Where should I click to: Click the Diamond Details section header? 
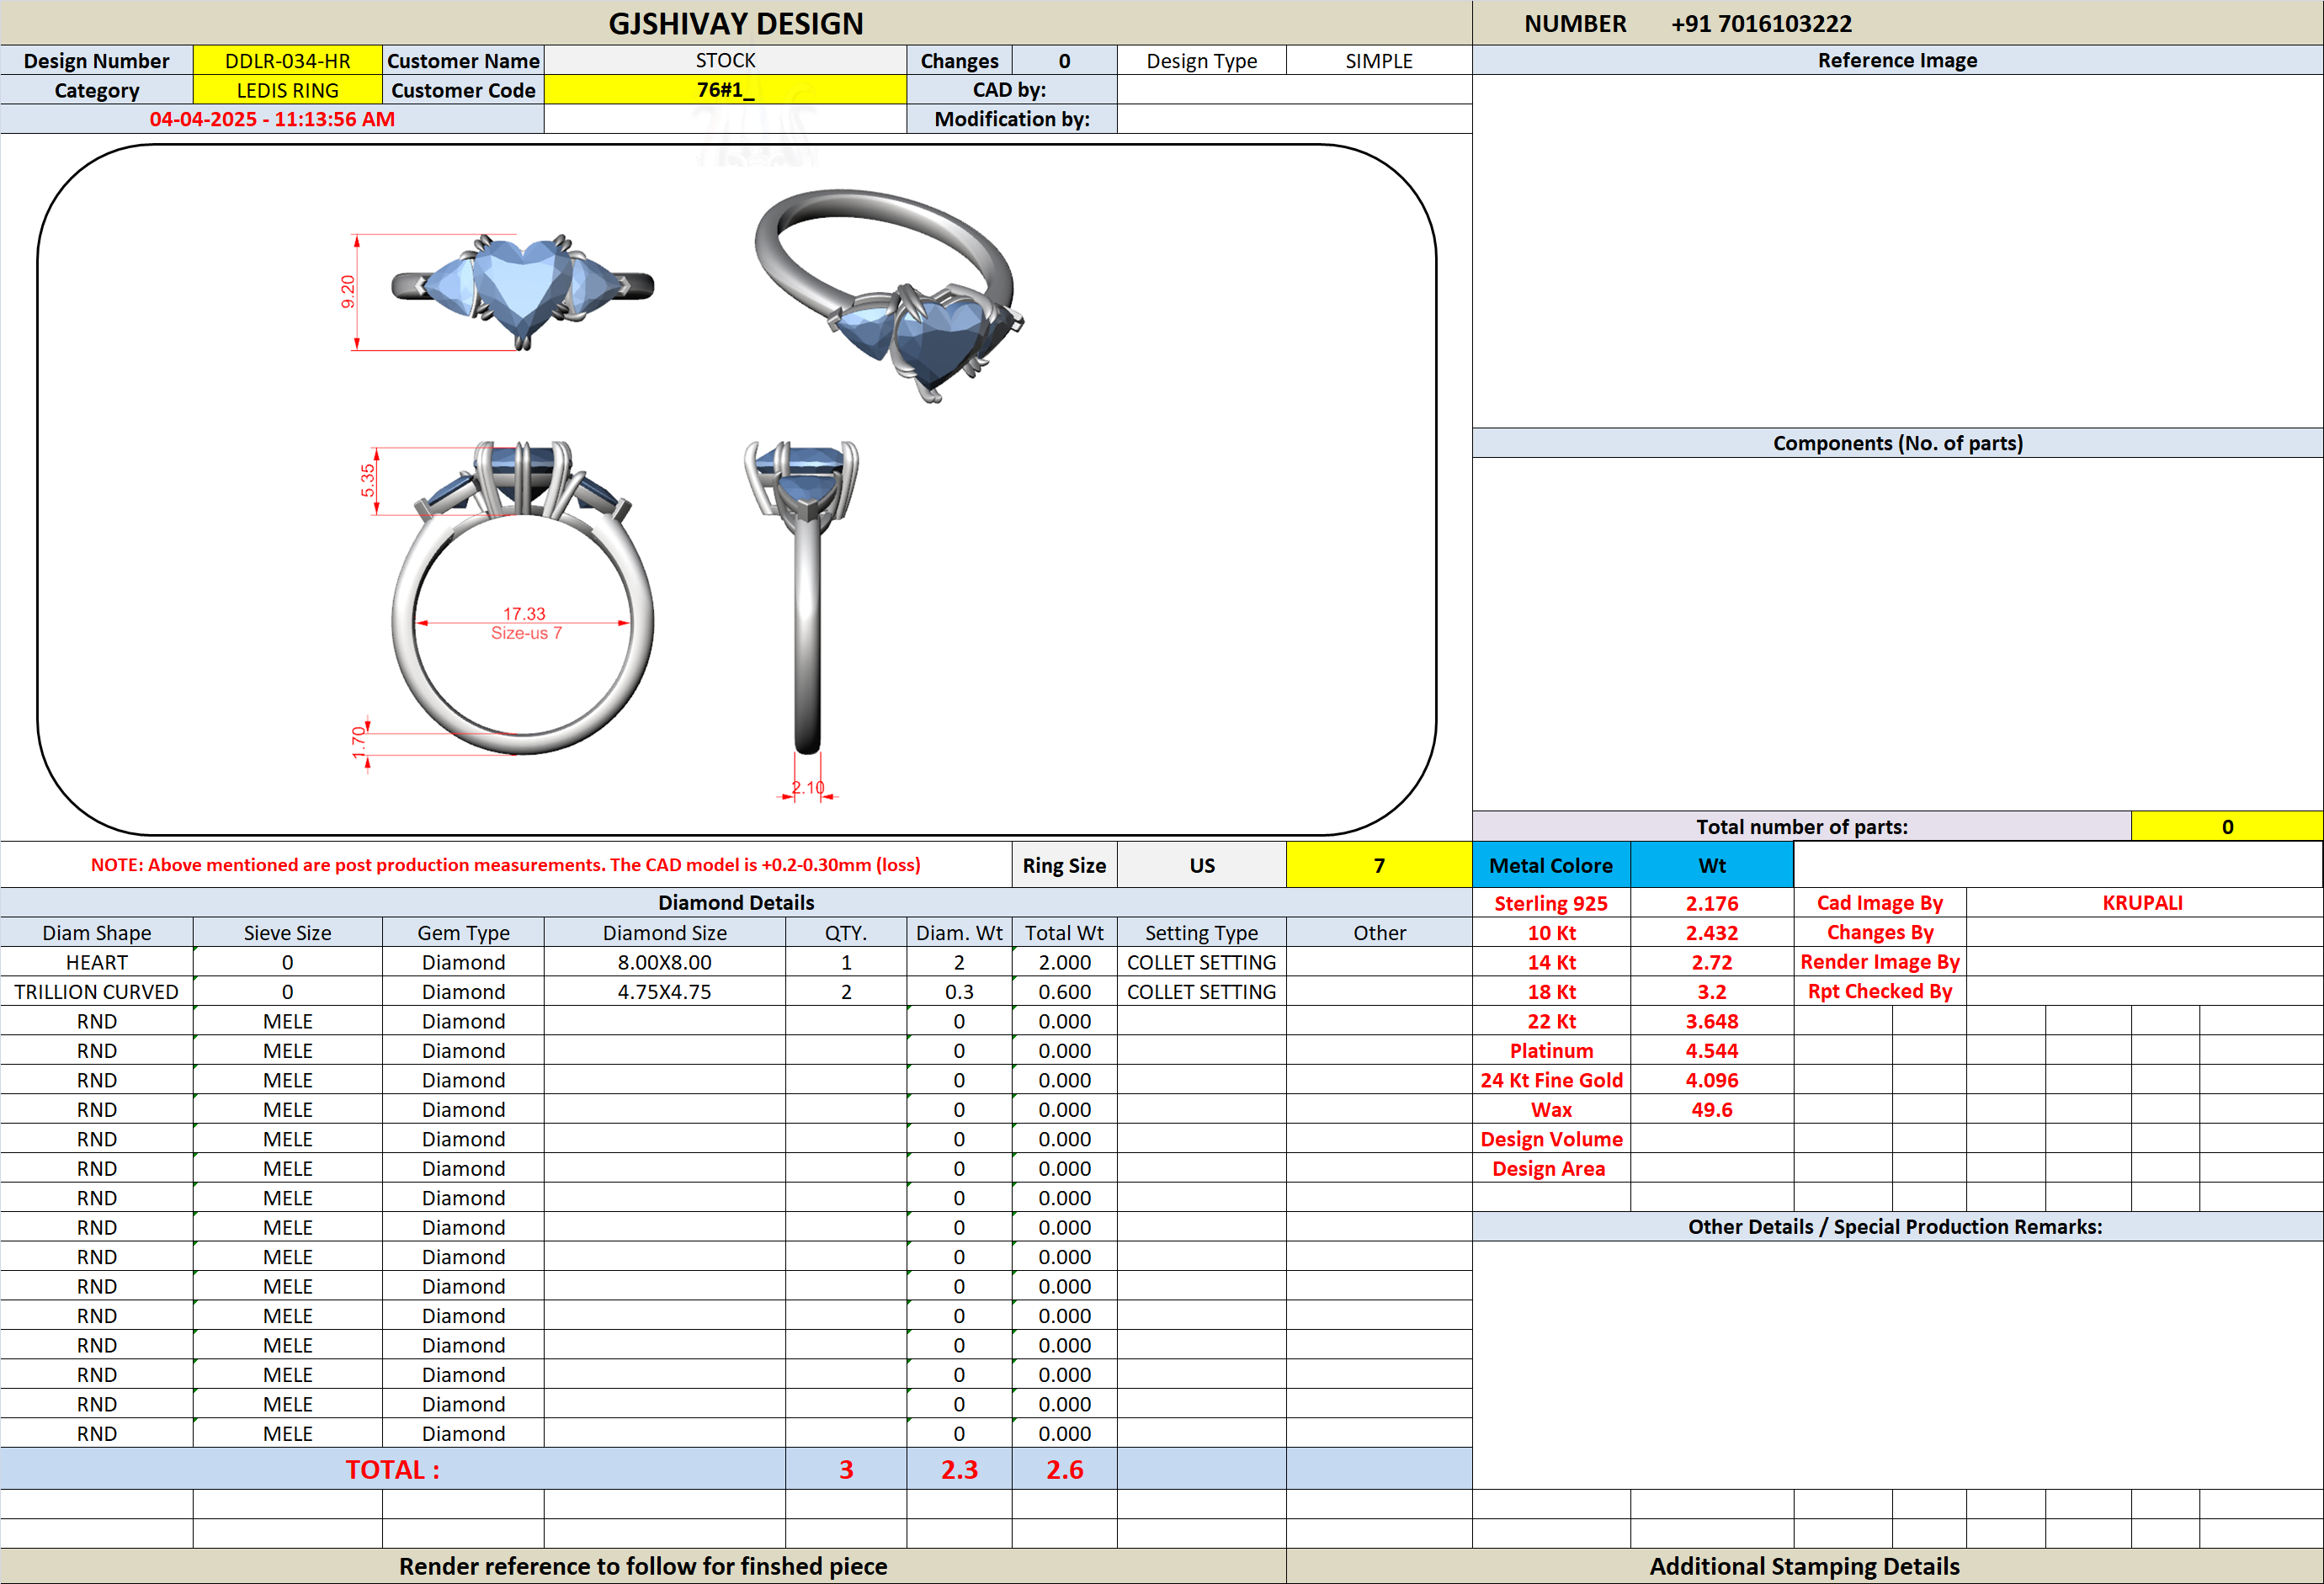click(x=736, y=902)
